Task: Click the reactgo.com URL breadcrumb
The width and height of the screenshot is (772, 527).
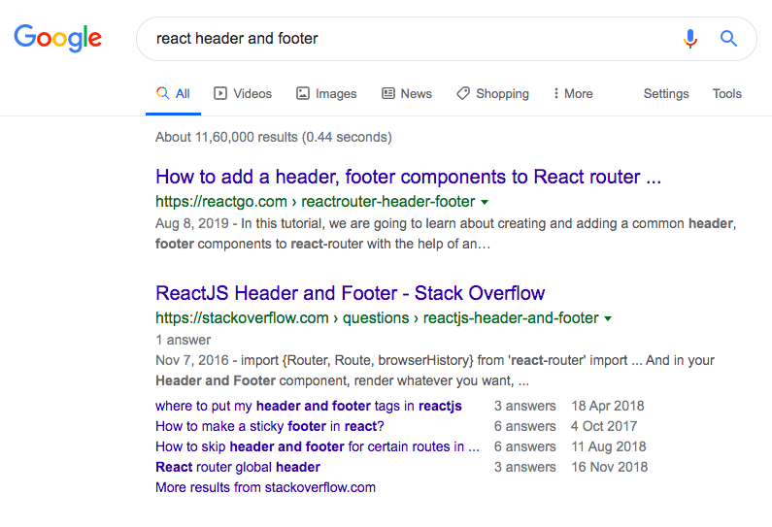Action: pos(315,201)
